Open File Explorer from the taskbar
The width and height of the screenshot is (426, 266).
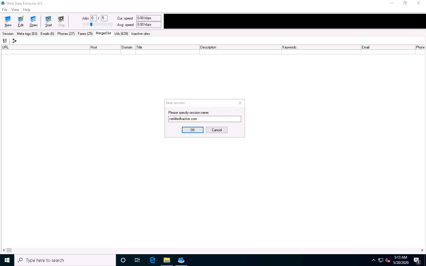(167, 260)
